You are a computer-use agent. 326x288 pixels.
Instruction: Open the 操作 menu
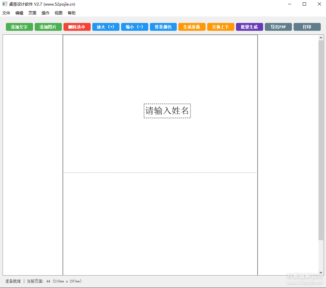coord(45,13)
